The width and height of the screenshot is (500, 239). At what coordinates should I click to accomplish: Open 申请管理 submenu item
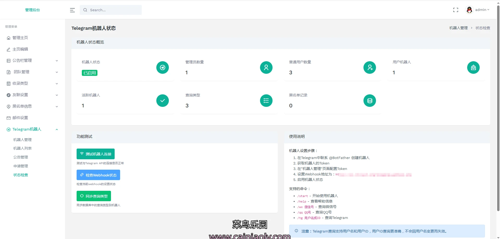21,166
